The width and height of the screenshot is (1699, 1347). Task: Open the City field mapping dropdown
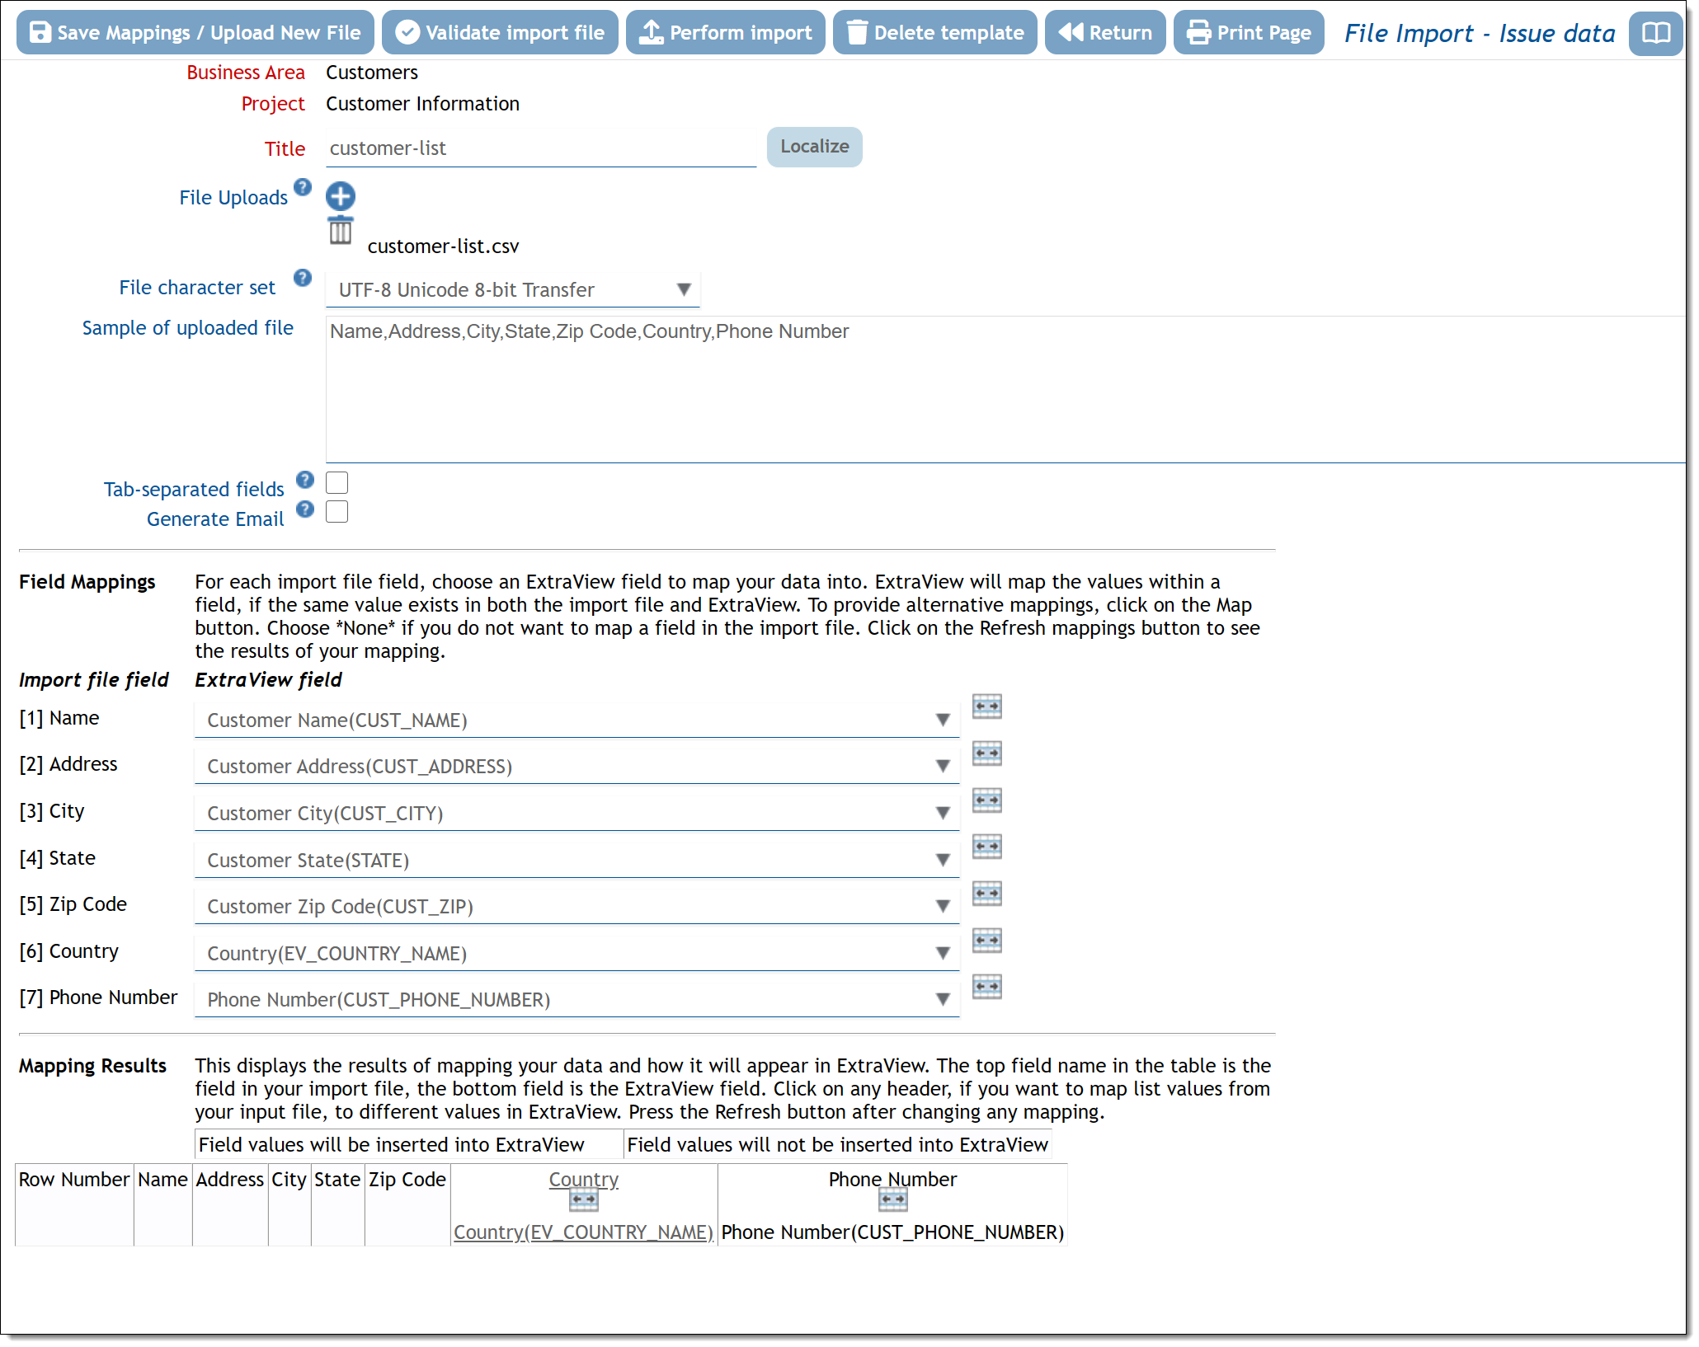(x=577, y=814)
